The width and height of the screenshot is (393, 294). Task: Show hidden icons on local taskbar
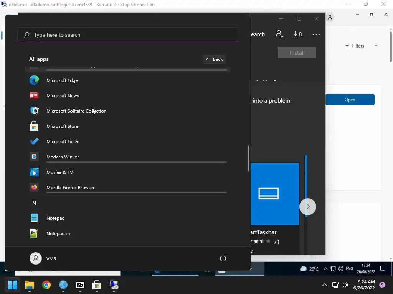(325, 285)
